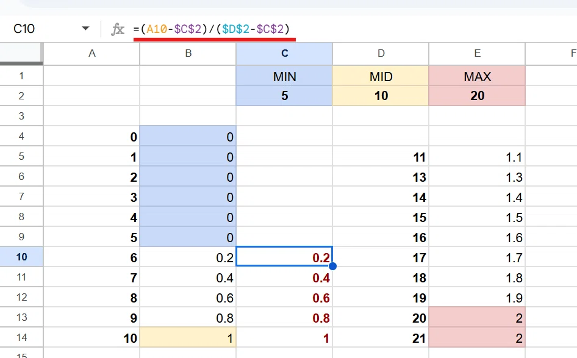The width and height of the screenshot is (577, 358).
Task: Select cell C10 showing red 0.2
Action: (284, 257)
